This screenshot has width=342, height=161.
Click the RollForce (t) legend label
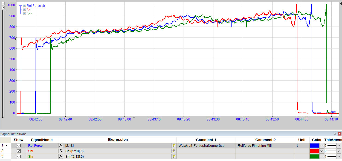pyautogui.click(x=36, y=5)
